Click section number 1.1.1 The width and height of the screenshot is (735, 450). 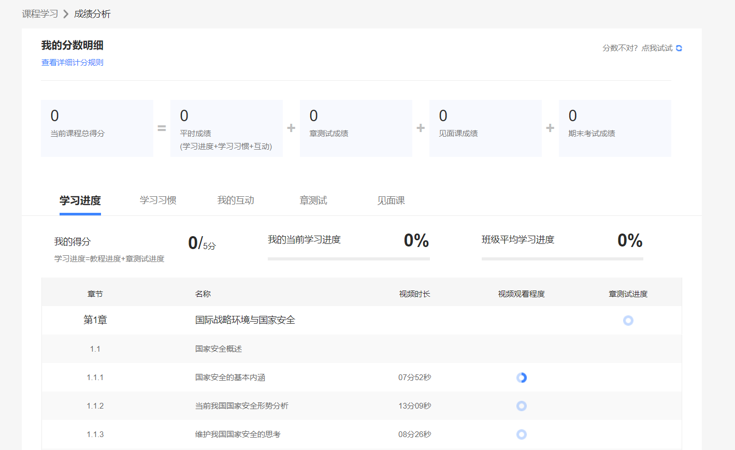pyautogui.click(x=95, y=378)
